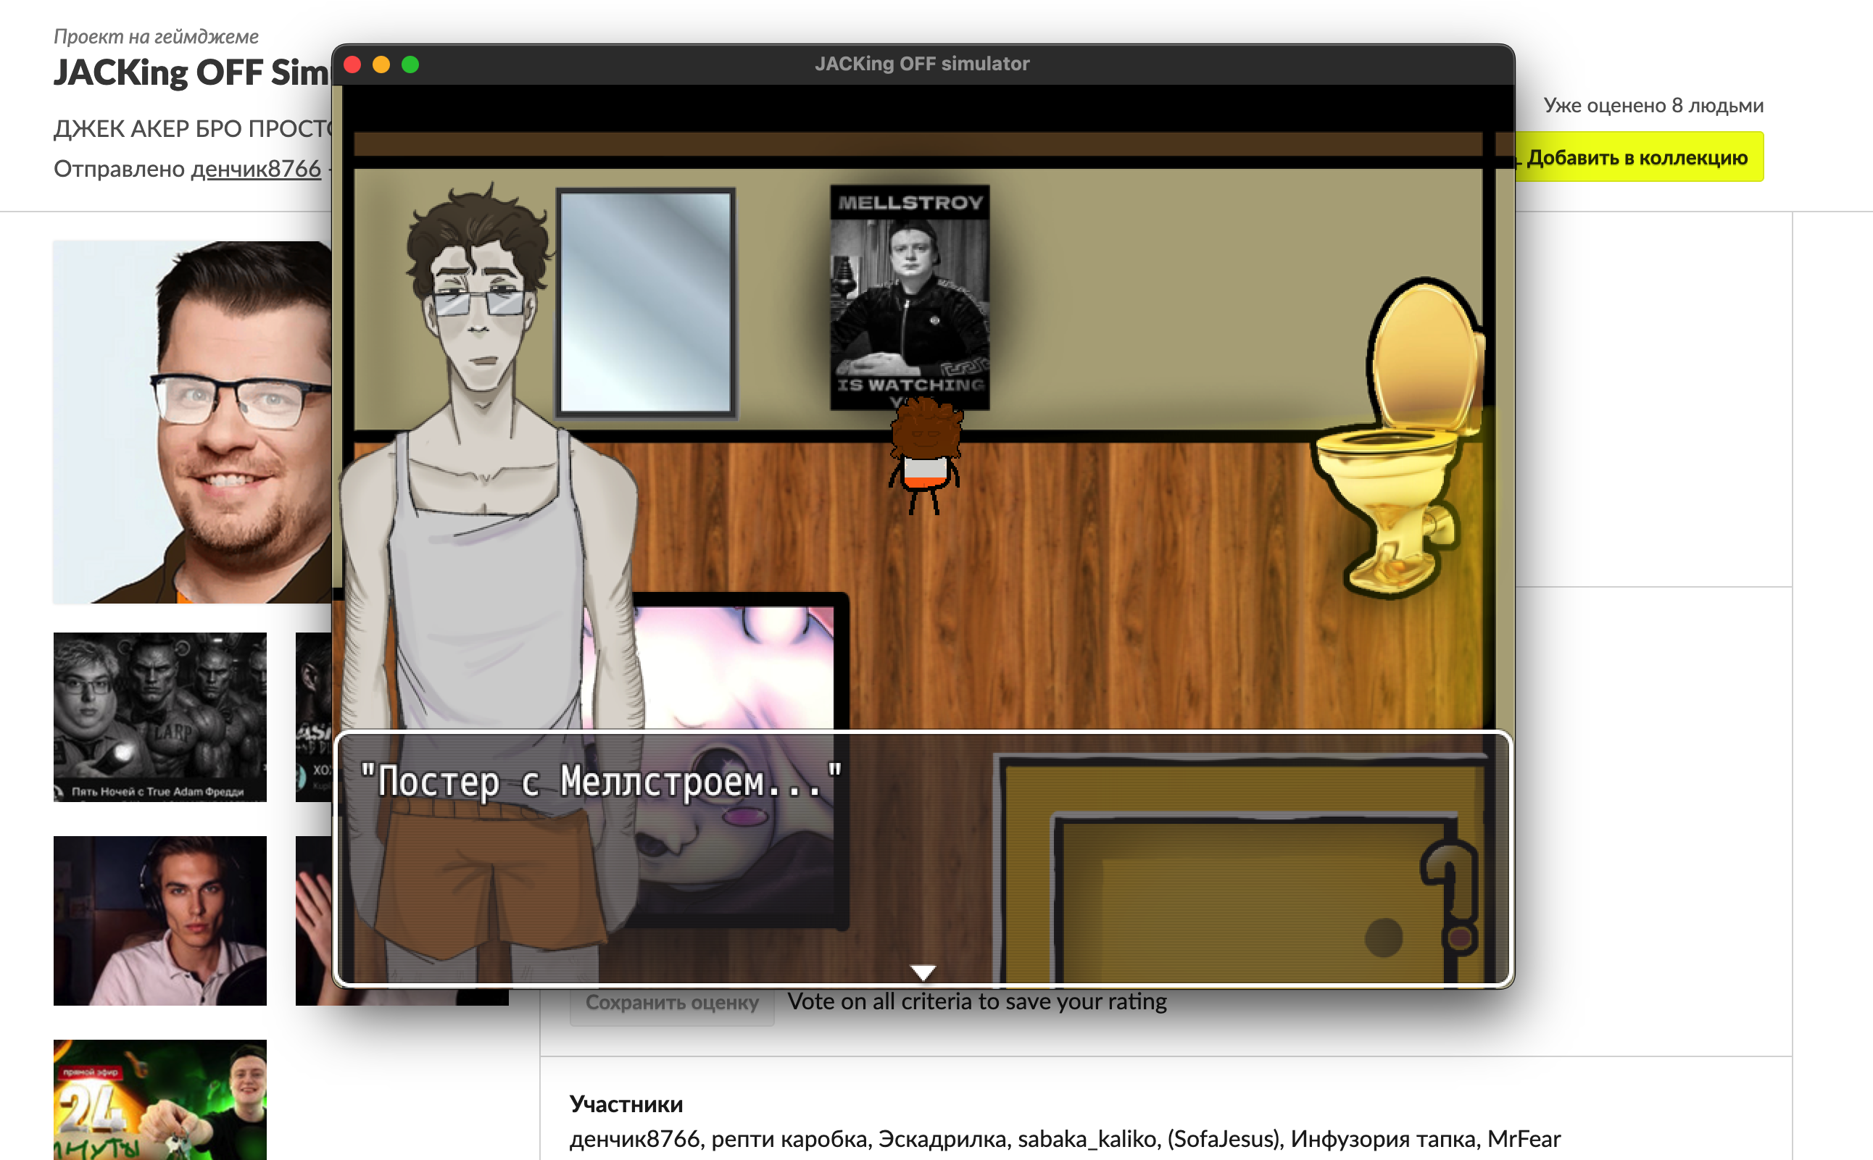Screen dimensions: 1873x1160
Task: Click the JACKing OFF simulator window title bar
Action: [x=922, y=64]
